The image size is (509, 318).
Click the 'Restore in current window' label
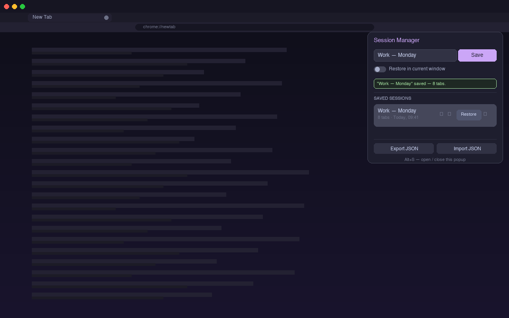point(417,69)
